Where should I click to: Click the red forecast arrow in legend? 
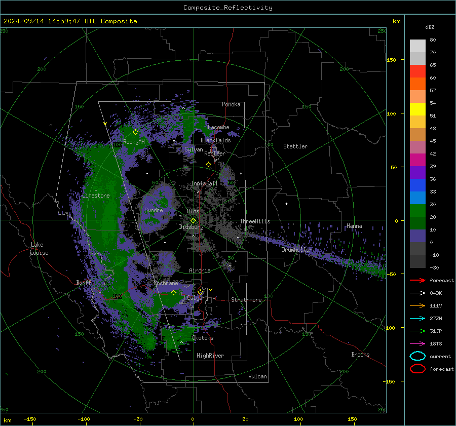(417, 280)
